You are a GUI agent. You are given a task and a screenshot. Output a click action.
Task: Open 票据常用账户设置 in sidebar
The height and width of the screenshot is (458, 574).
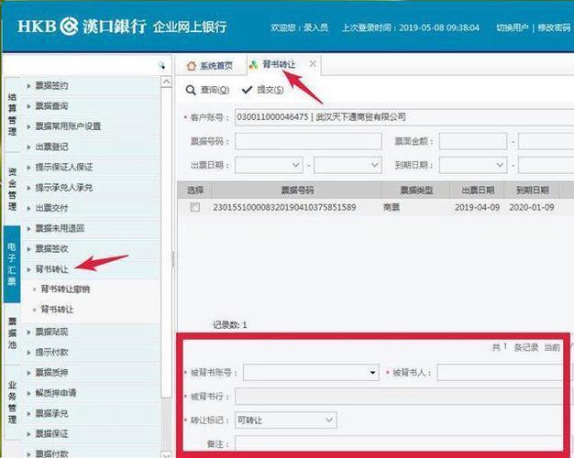point(68,126)
